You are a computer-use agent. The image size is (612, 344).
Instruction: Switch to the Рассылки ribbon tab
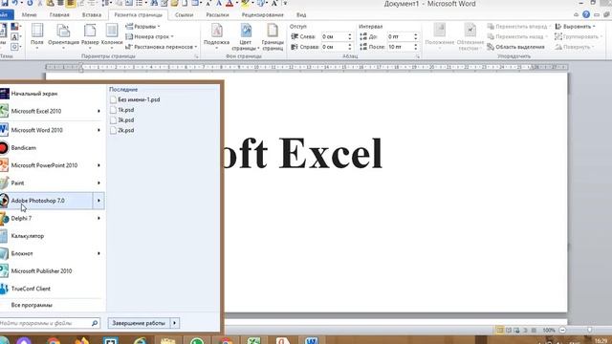(x=217, y=15)
